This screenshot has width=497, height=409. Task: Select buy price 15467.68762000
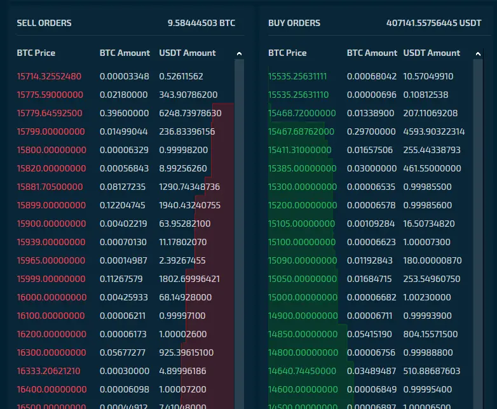point(301,131)
